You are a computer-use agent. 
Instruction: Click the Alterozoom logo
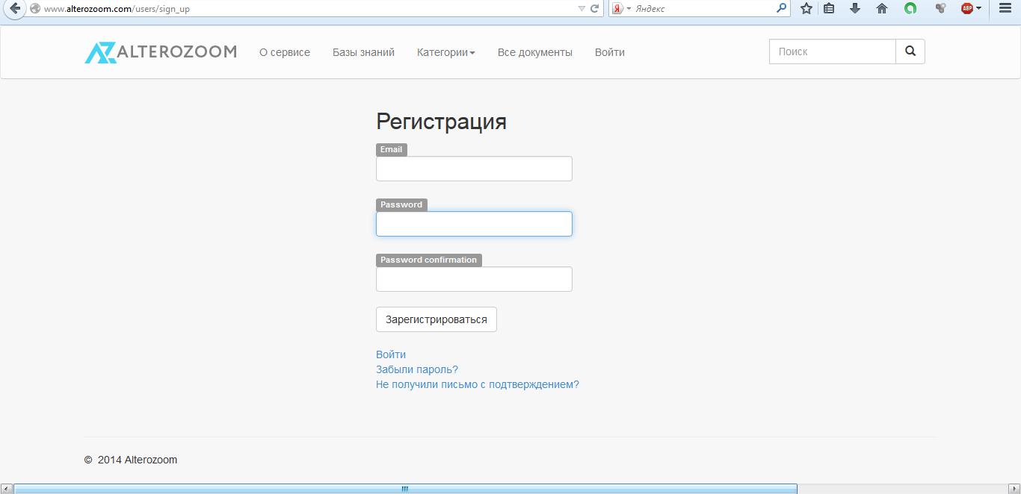(161, 52)
